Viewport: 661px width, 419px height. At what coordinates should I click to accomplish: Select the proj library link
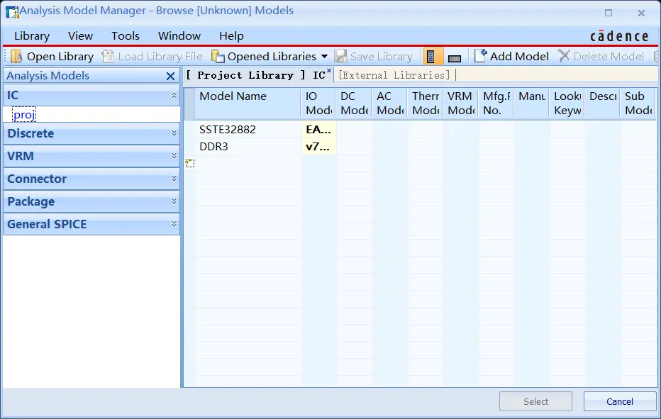pyautogui.click(x=24, y=114)
